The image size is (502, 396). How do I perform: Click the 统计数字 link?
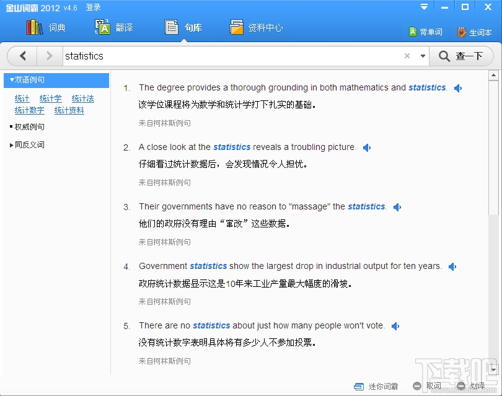point(30,110)
